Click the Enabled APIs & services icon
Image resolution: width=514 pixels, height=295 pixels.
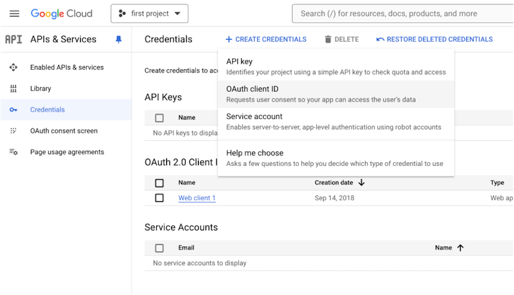tap(14, 67)
